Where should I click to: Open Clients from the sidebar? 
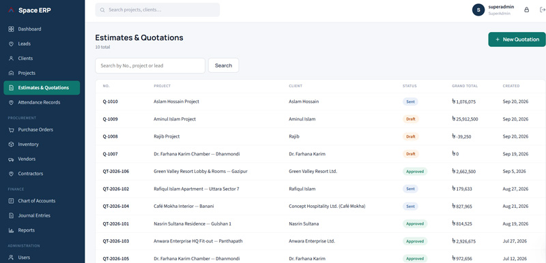point(42,59)
